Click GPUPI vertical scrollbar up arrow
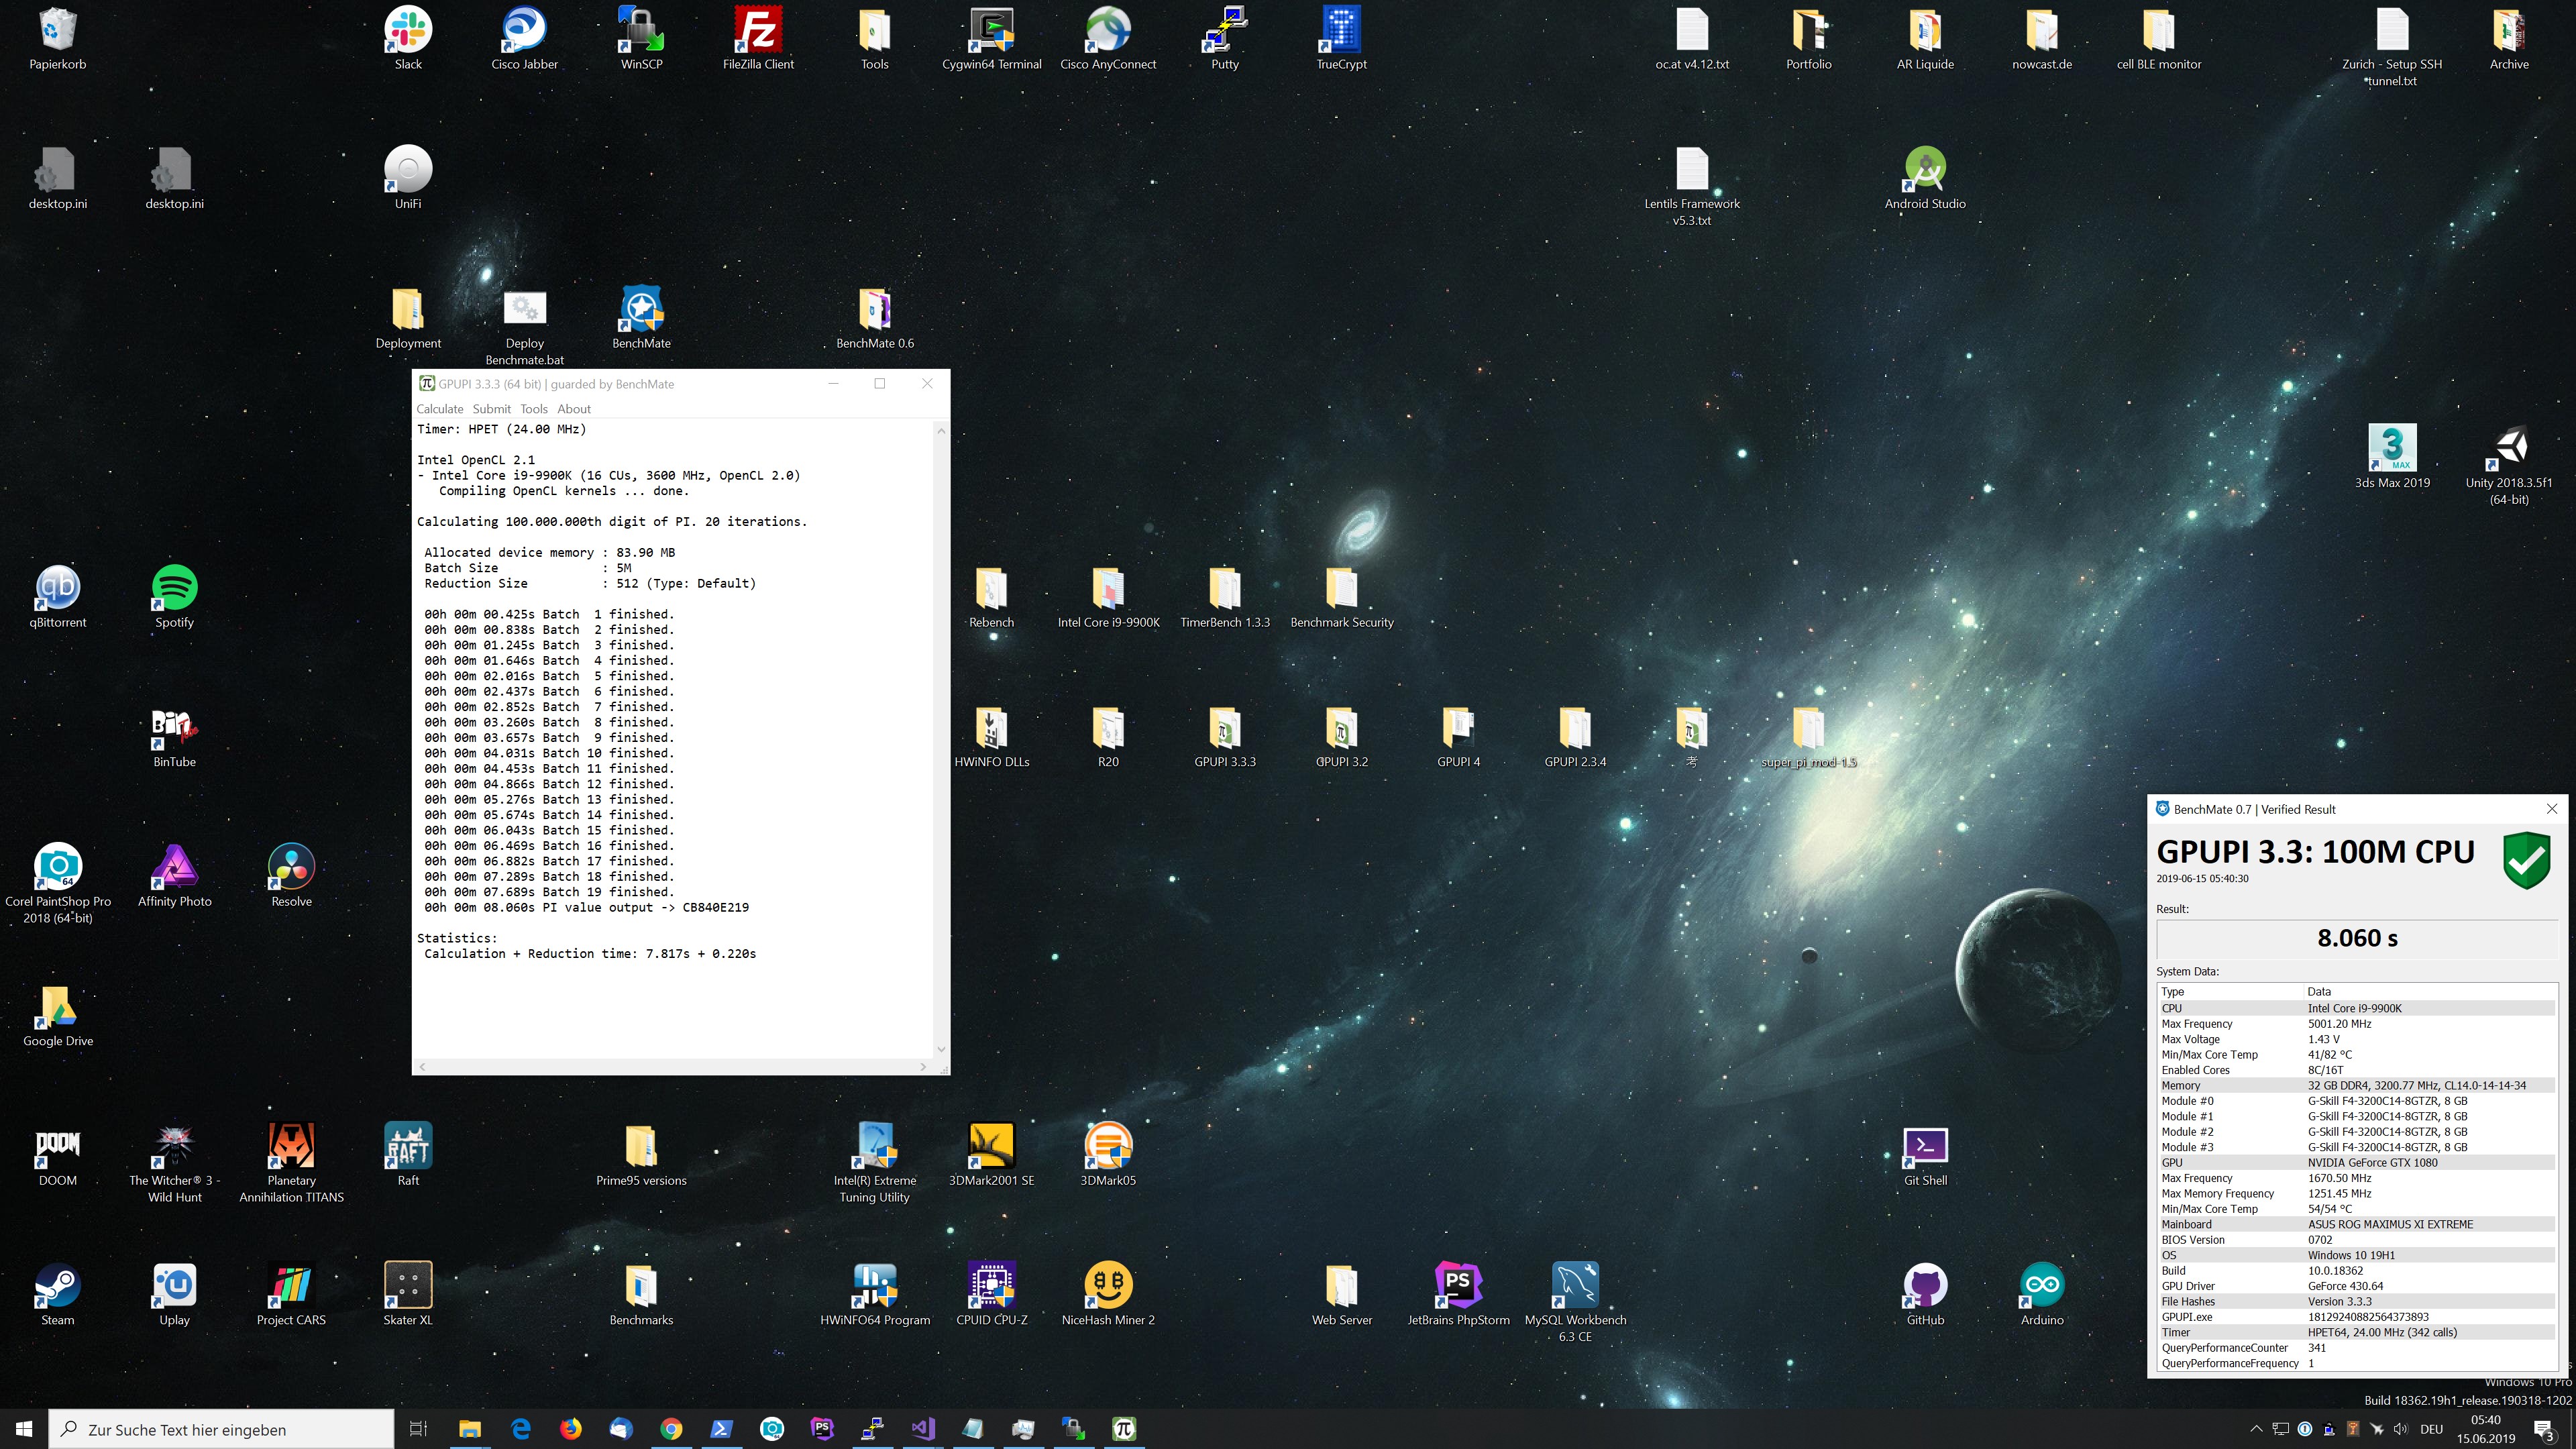This screenshot has width=2576, height=1449. click(x=940, y=431)
